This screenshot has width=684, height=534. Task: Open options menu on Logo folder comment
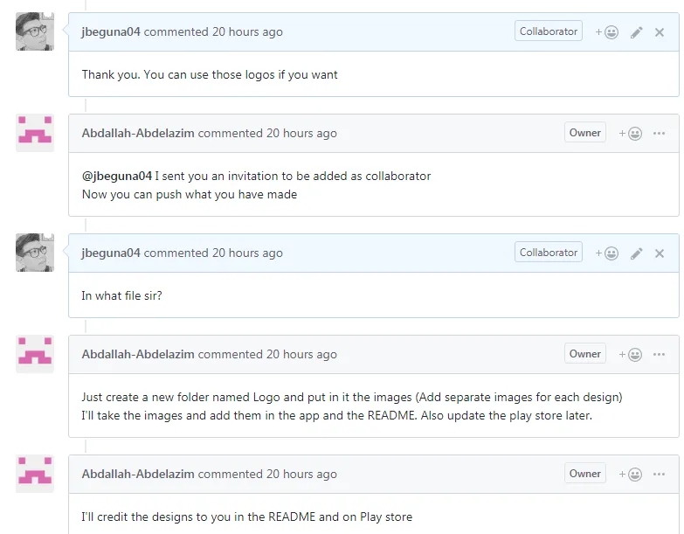tap(659, 354)
